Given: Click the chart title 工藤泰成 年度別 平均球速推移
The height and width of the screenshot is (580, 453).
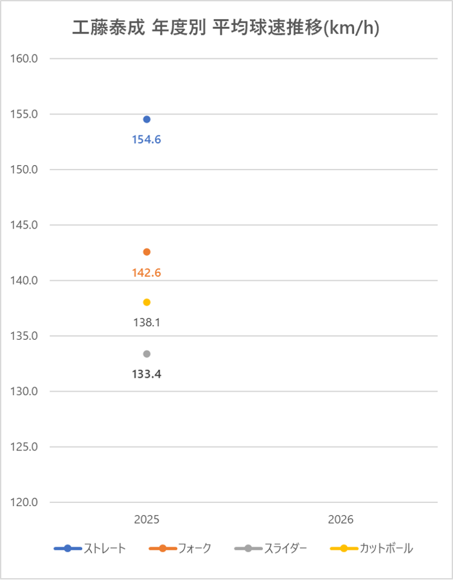Looking at the screenshot, I should tap(226, 28).
